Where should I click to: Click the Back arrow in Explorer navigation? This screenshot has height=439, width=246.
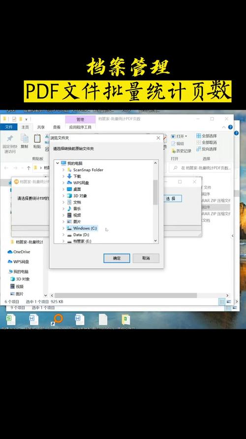coord(6,168)
